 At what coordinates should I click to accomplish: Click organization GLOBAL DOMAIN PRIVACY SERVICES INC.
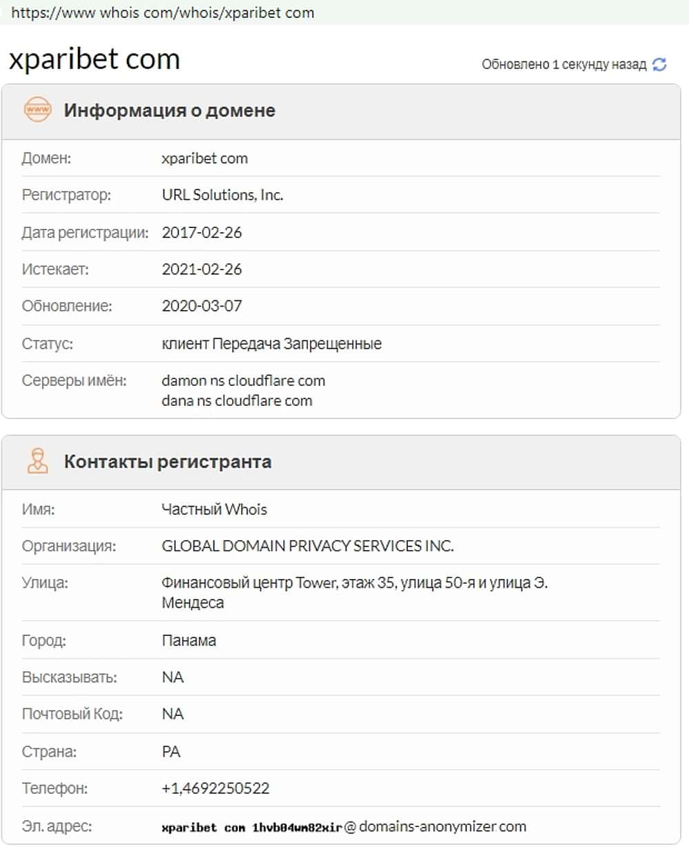(307, 547)
